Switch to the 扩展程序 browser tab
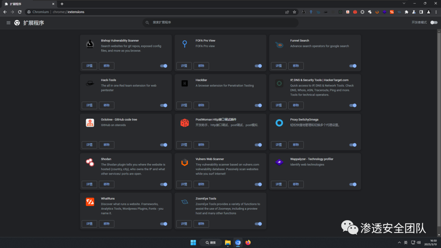Screen dimensions: 441x248 [29, 4]
